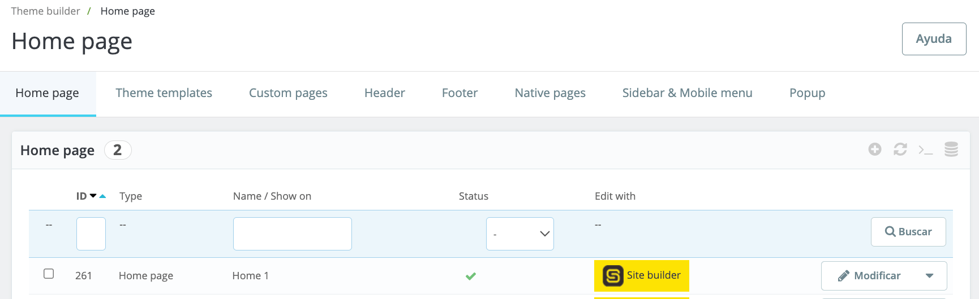The width and height of the screenshot is (979, 299).
Task: Sort ID column descending with down arrow
Action: tap(93, 196)
